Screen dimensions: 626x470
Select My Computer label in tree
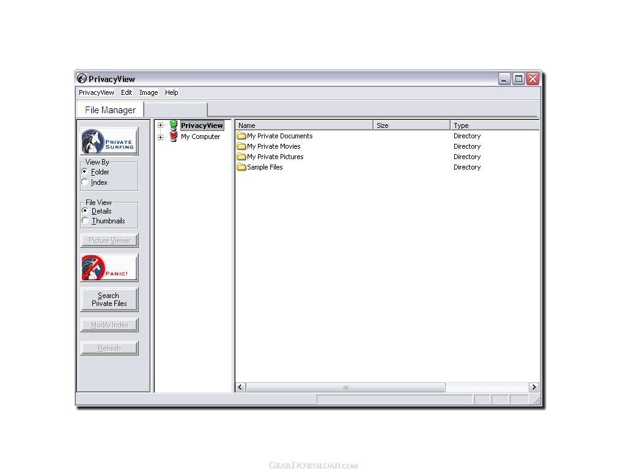click(x=201, y=136)
